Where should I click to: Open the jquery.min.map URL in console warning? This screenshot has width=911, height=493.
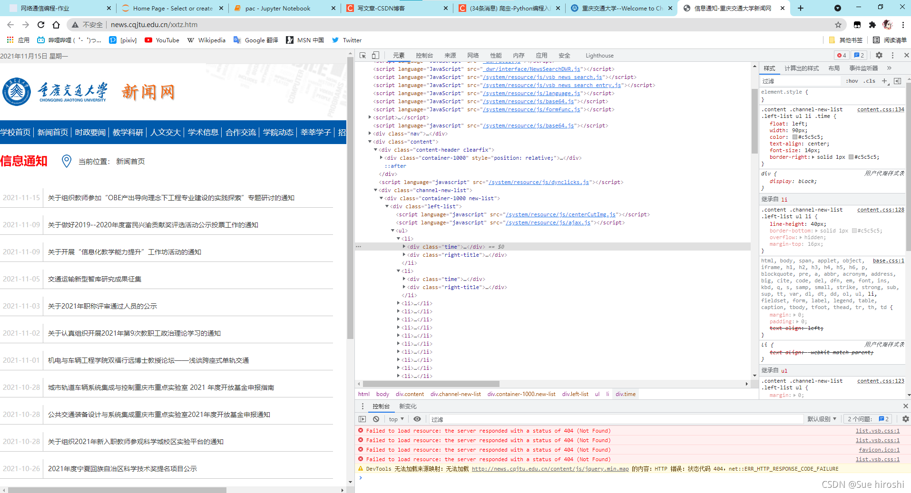point(550,469)
